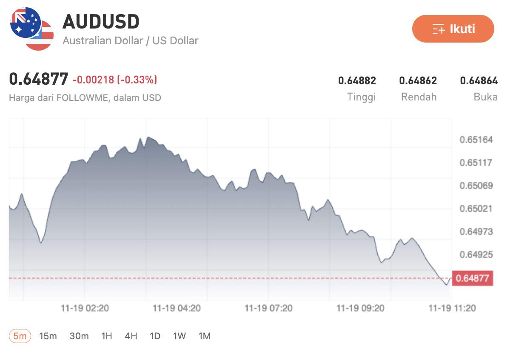Click the follow list icon inside Ikuti button
Viewport: 513px width, 349px height.
click(438, 29)
